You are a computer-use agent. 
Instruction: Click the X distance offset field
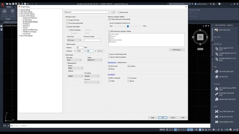[x=80, y=51]
